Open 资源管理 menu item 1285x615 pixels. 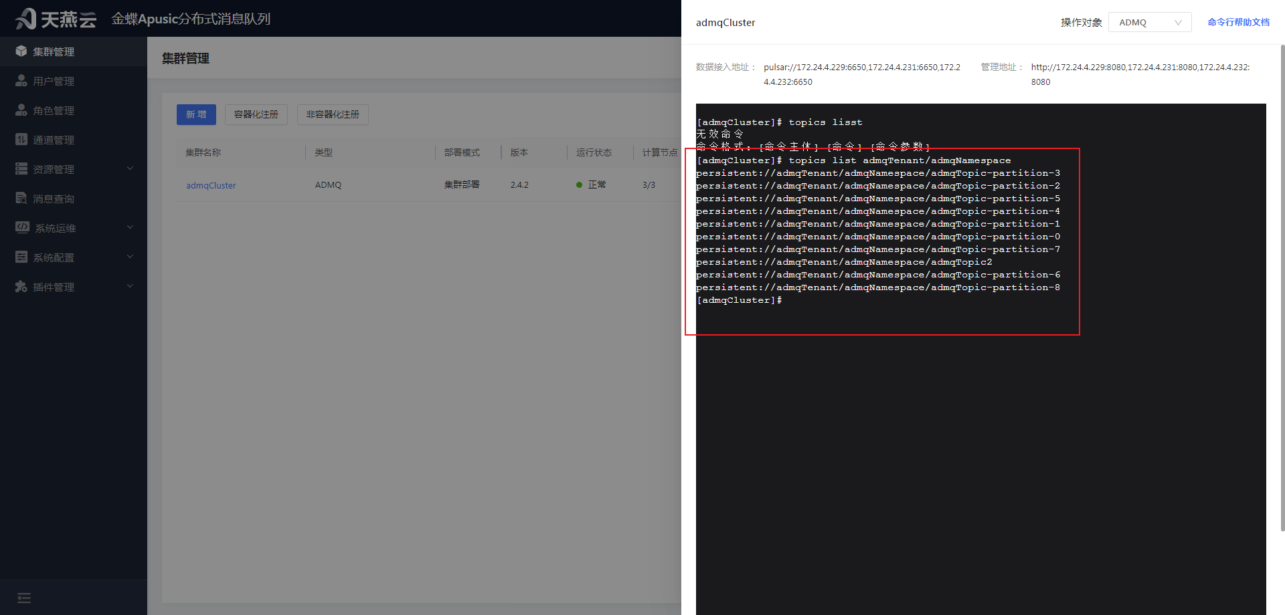(74, 169)
